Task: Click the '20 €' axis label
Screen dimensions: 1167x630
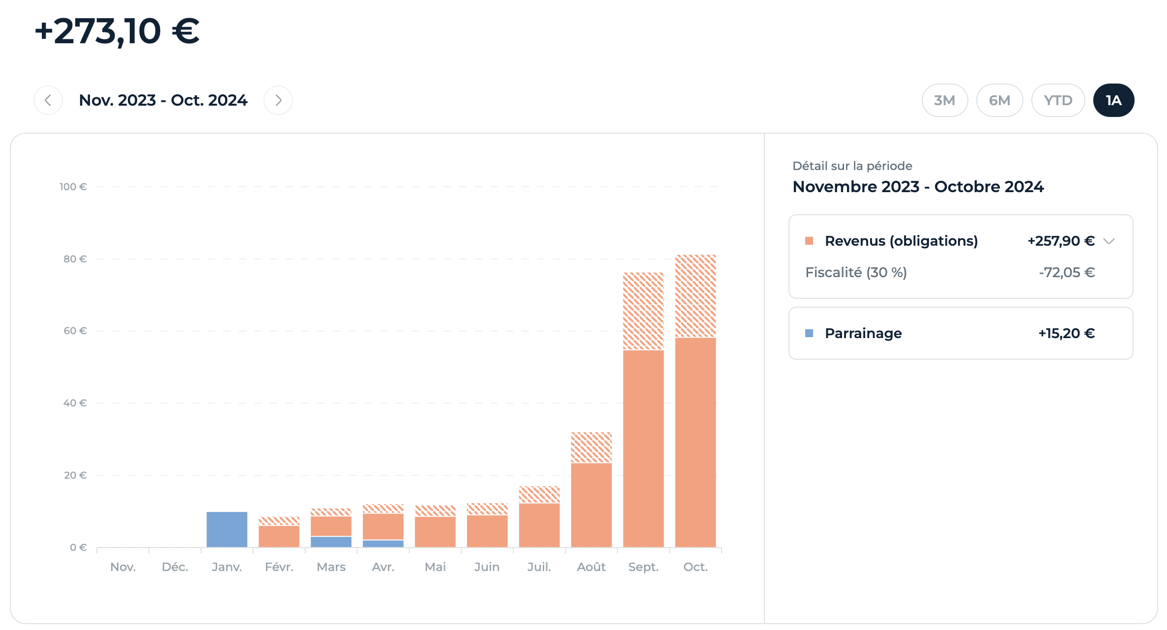Action: 75,475
